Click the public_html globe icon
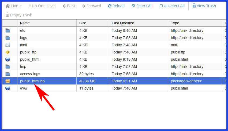228x131 pixels. point(8,59)
